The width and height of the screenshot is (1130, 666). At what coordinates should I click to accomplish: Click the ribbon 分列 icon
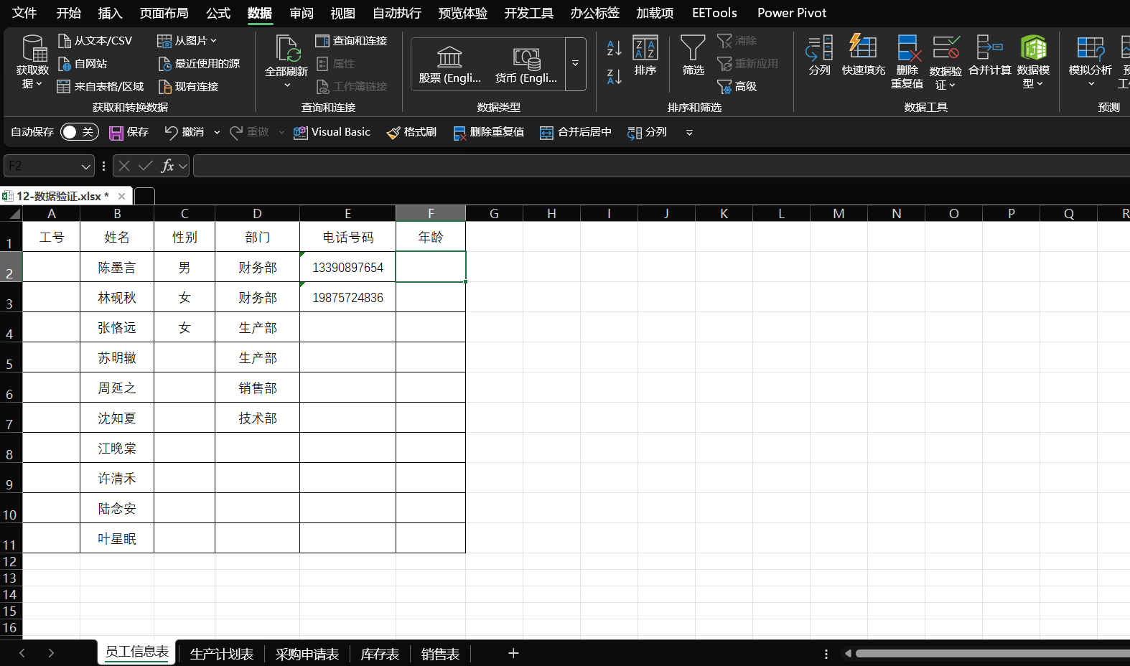819,55
